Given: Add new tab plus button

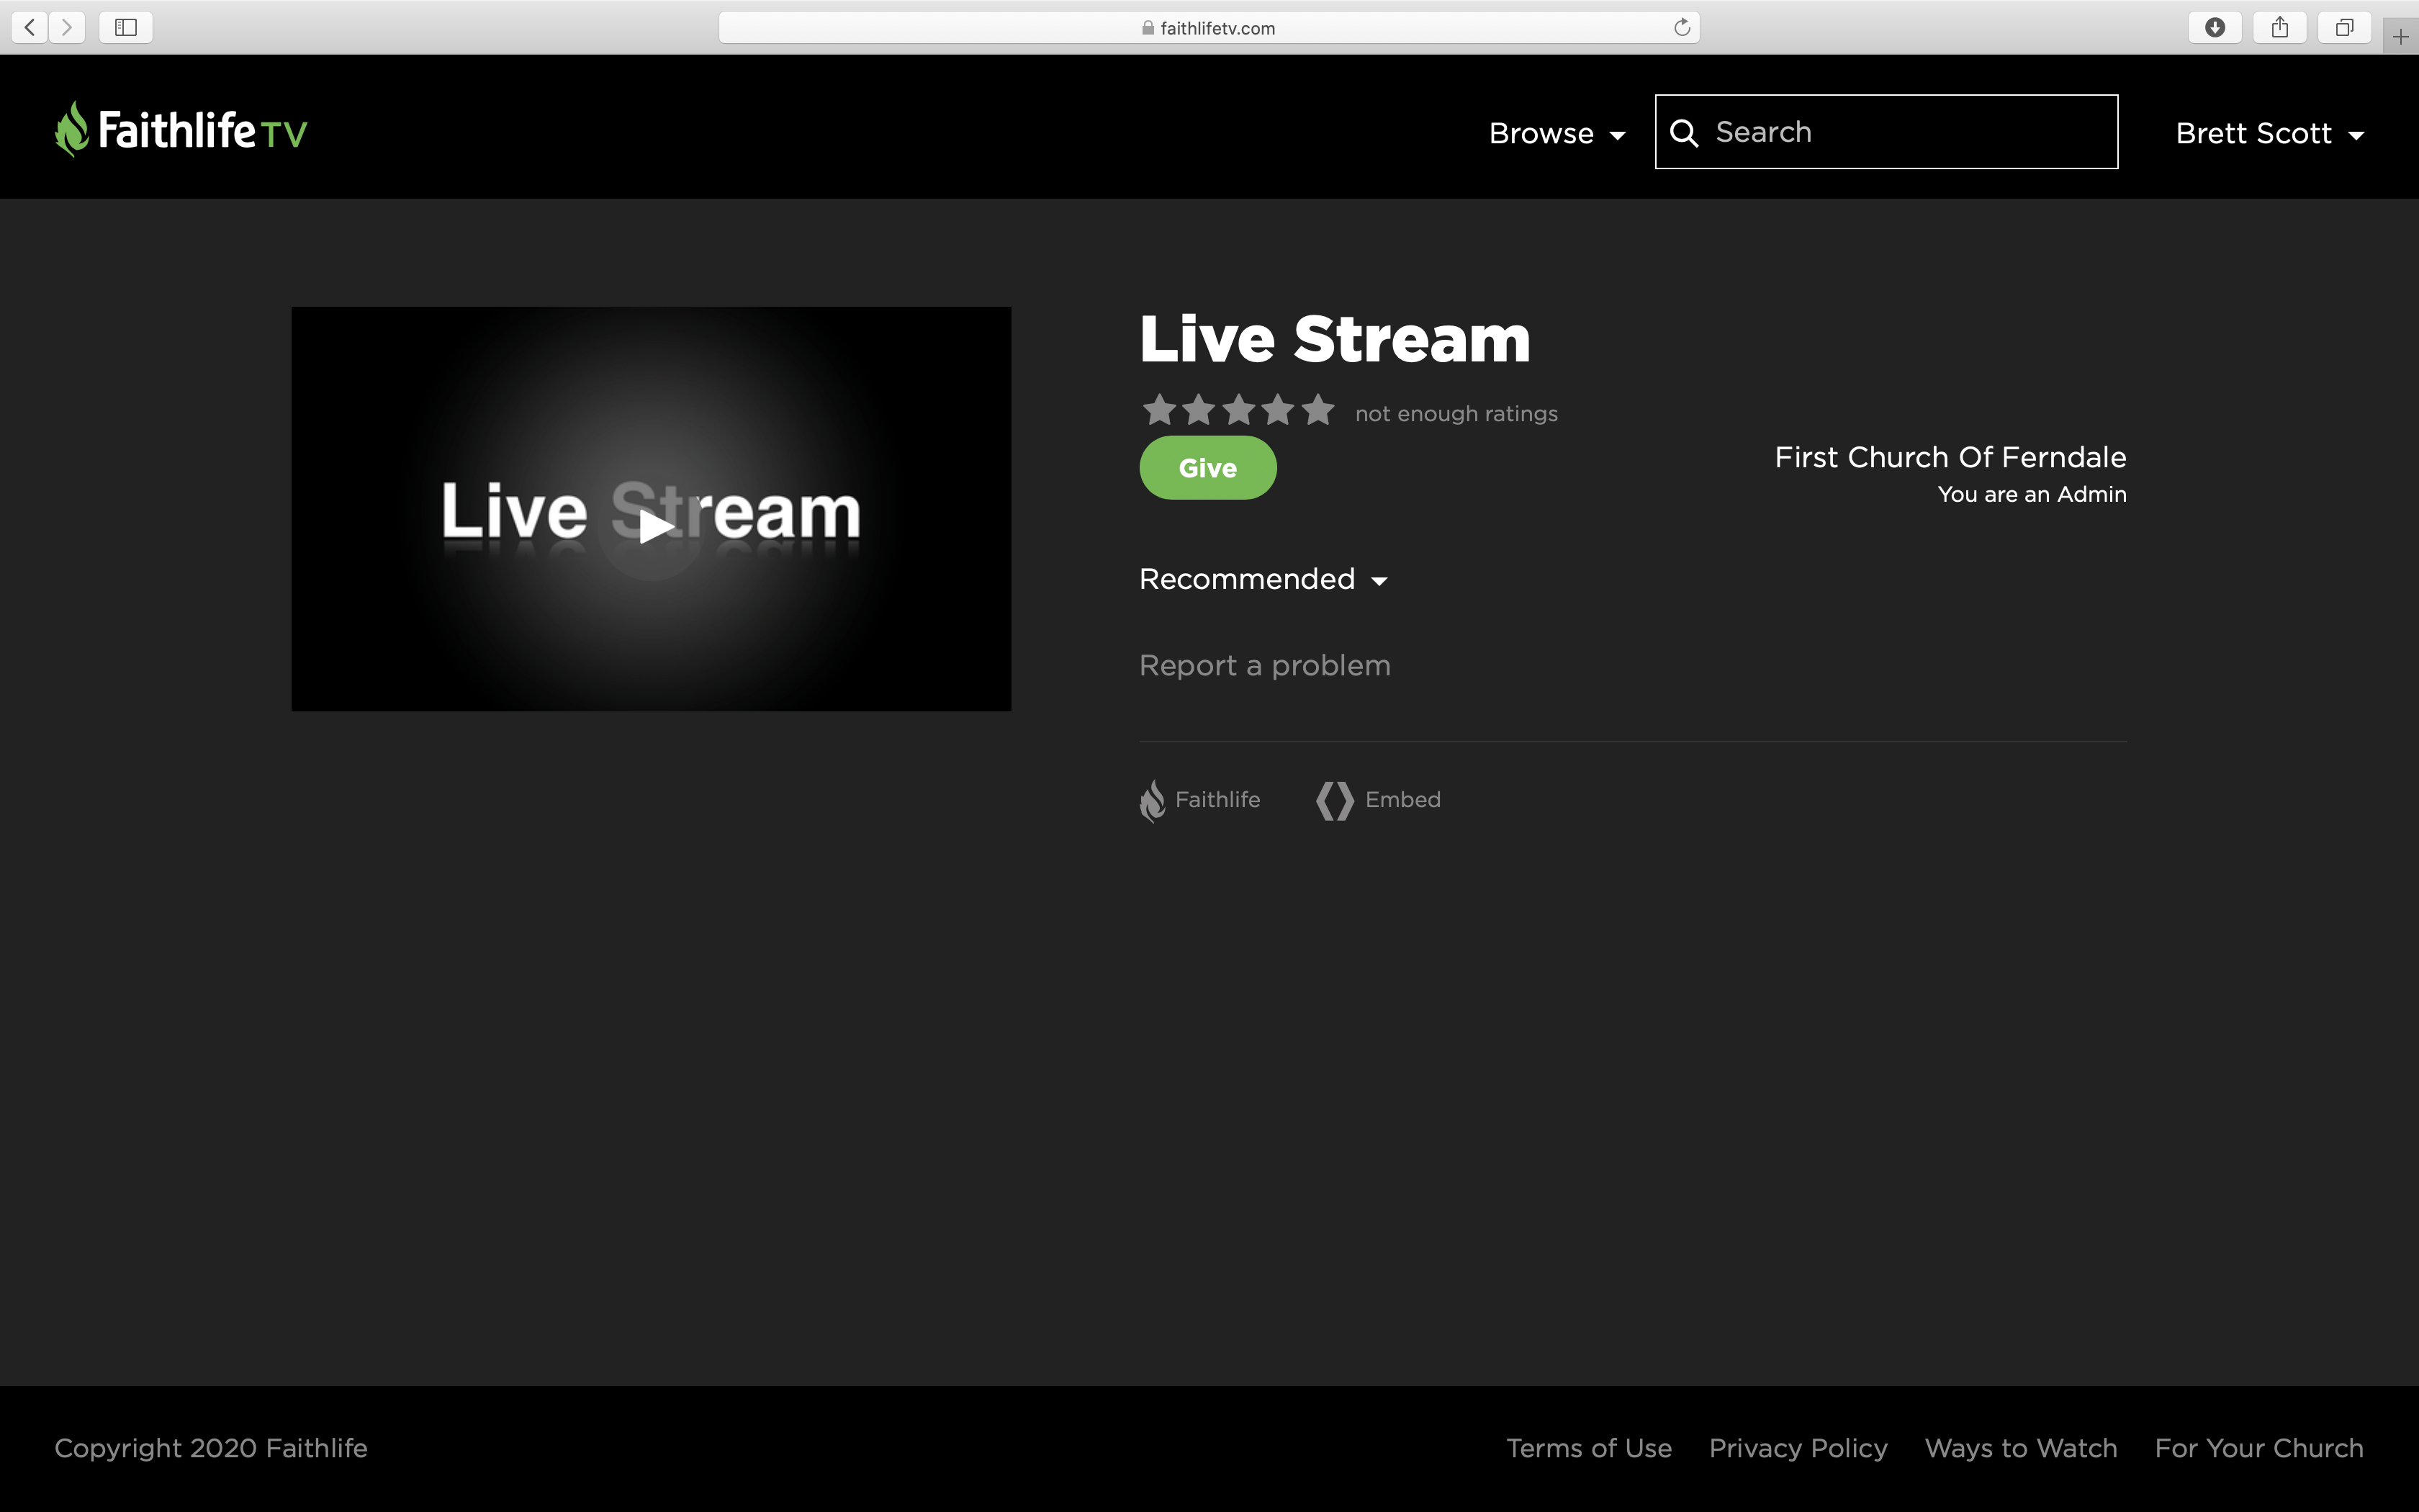Looking at the screenshot, I should 2400,37.
